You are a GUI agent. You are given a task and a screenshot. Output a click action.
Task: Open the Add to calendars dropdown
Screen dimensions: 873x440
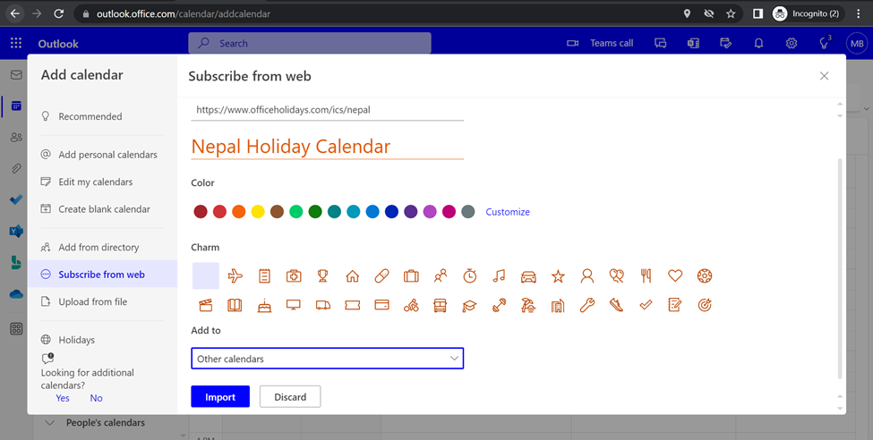pyautogui.click(x=328, y=359)
